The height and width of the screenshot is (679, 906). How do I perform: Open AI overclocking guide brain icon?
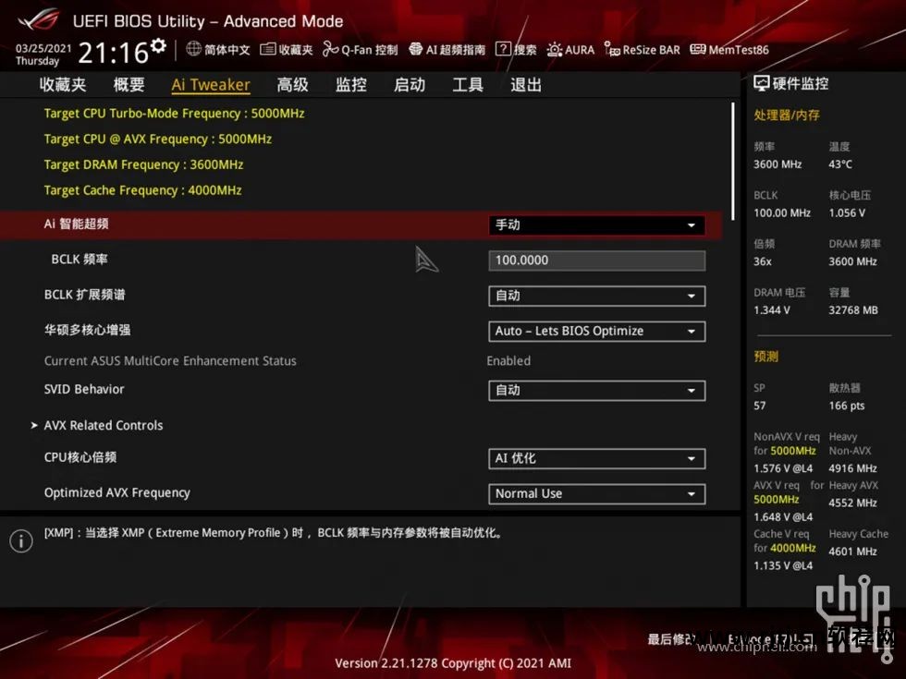point(415,49)
